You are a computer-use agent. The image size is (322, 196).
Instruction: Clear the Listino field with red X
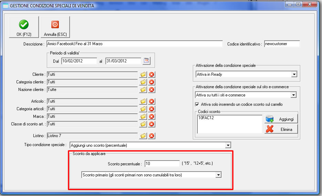152,136
